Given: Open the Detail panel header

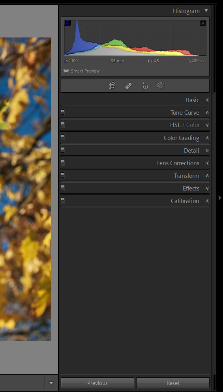Looking at the screenshot, I should pos(192,151).
